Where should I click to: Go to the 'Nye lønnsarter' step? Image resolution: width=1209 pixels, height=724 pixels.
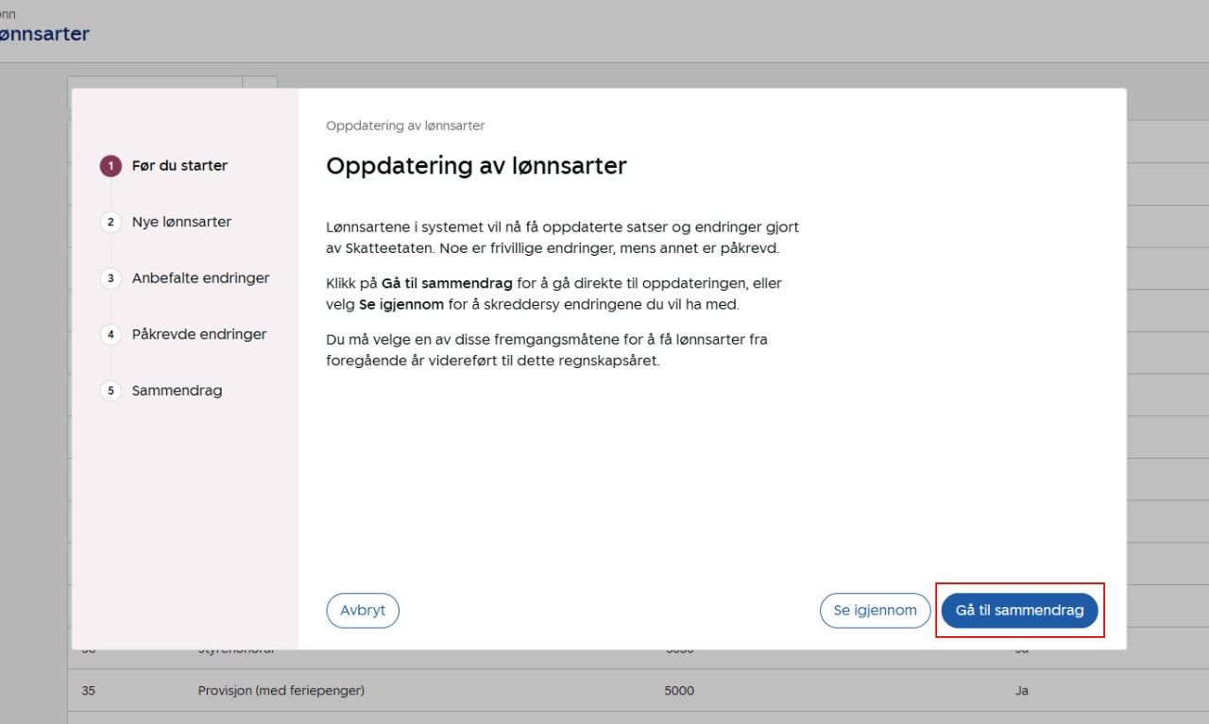pos(181,222)
